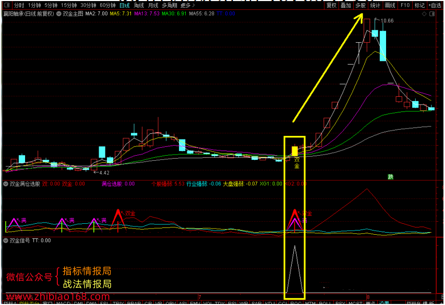Select the KDJ indicator tab
This screenshot has height=305, width=445.
click(269, 303)
